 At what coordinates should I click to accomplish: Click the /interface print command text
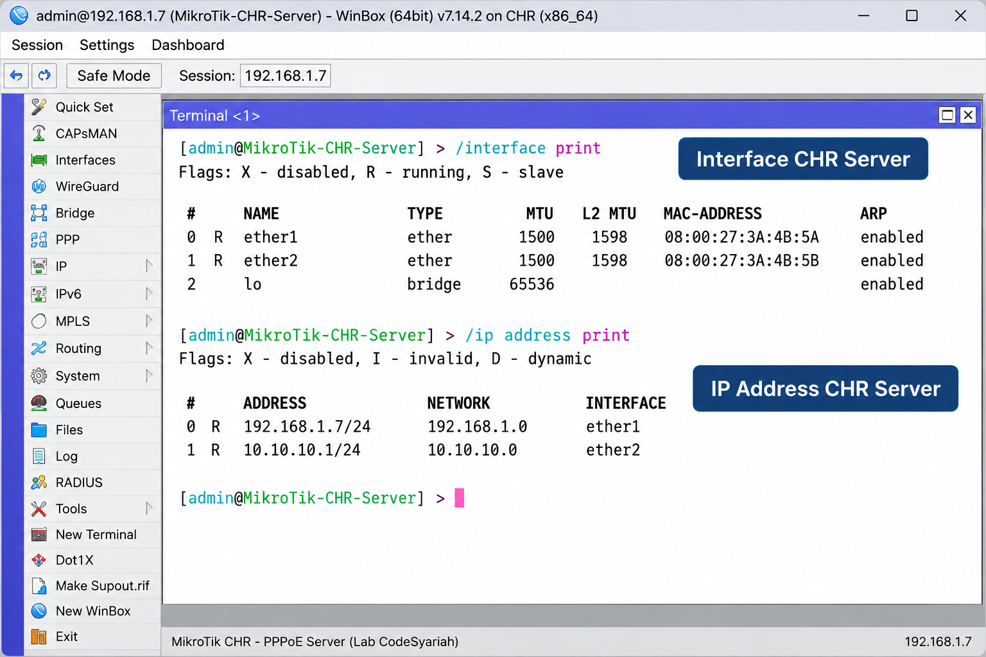click(x=528, y=148)
